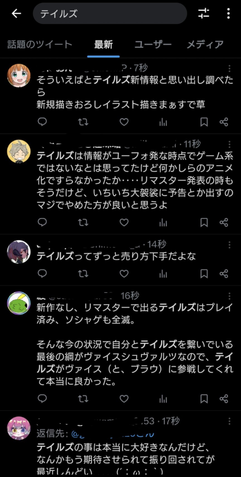Screen dimensions: 241x477
Task: Bookmark the 11秒 tweet
Action: click(x=204, y=222)
